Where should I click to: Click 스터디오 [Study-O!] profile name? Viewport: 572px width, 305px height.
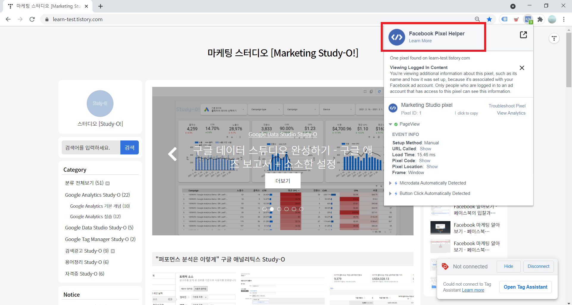(100, 124)
